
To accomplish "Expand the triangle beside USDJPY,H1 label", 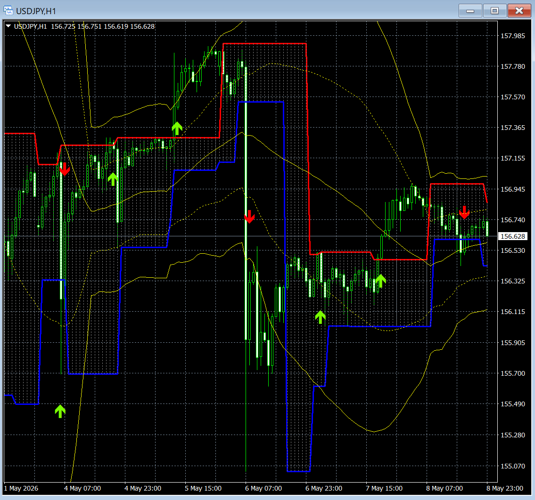I will pos(8,26).
